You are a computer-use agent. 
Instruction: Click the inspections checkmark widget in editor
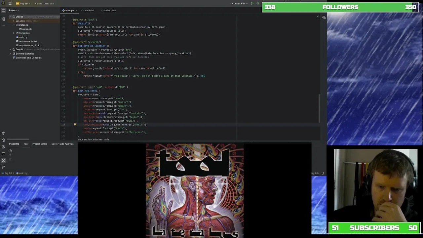[318, 16]
